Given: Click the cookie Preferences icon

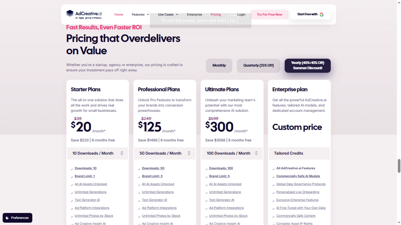Looking at the screenshot, I should 7,218.
